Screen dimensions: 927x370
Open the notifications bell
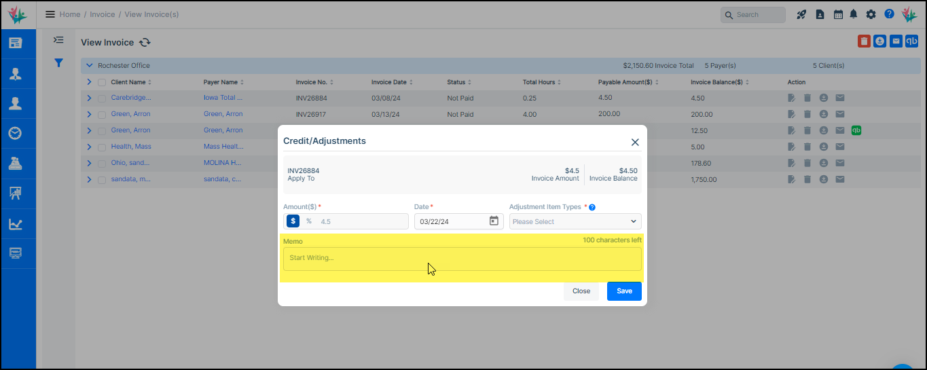854,14
